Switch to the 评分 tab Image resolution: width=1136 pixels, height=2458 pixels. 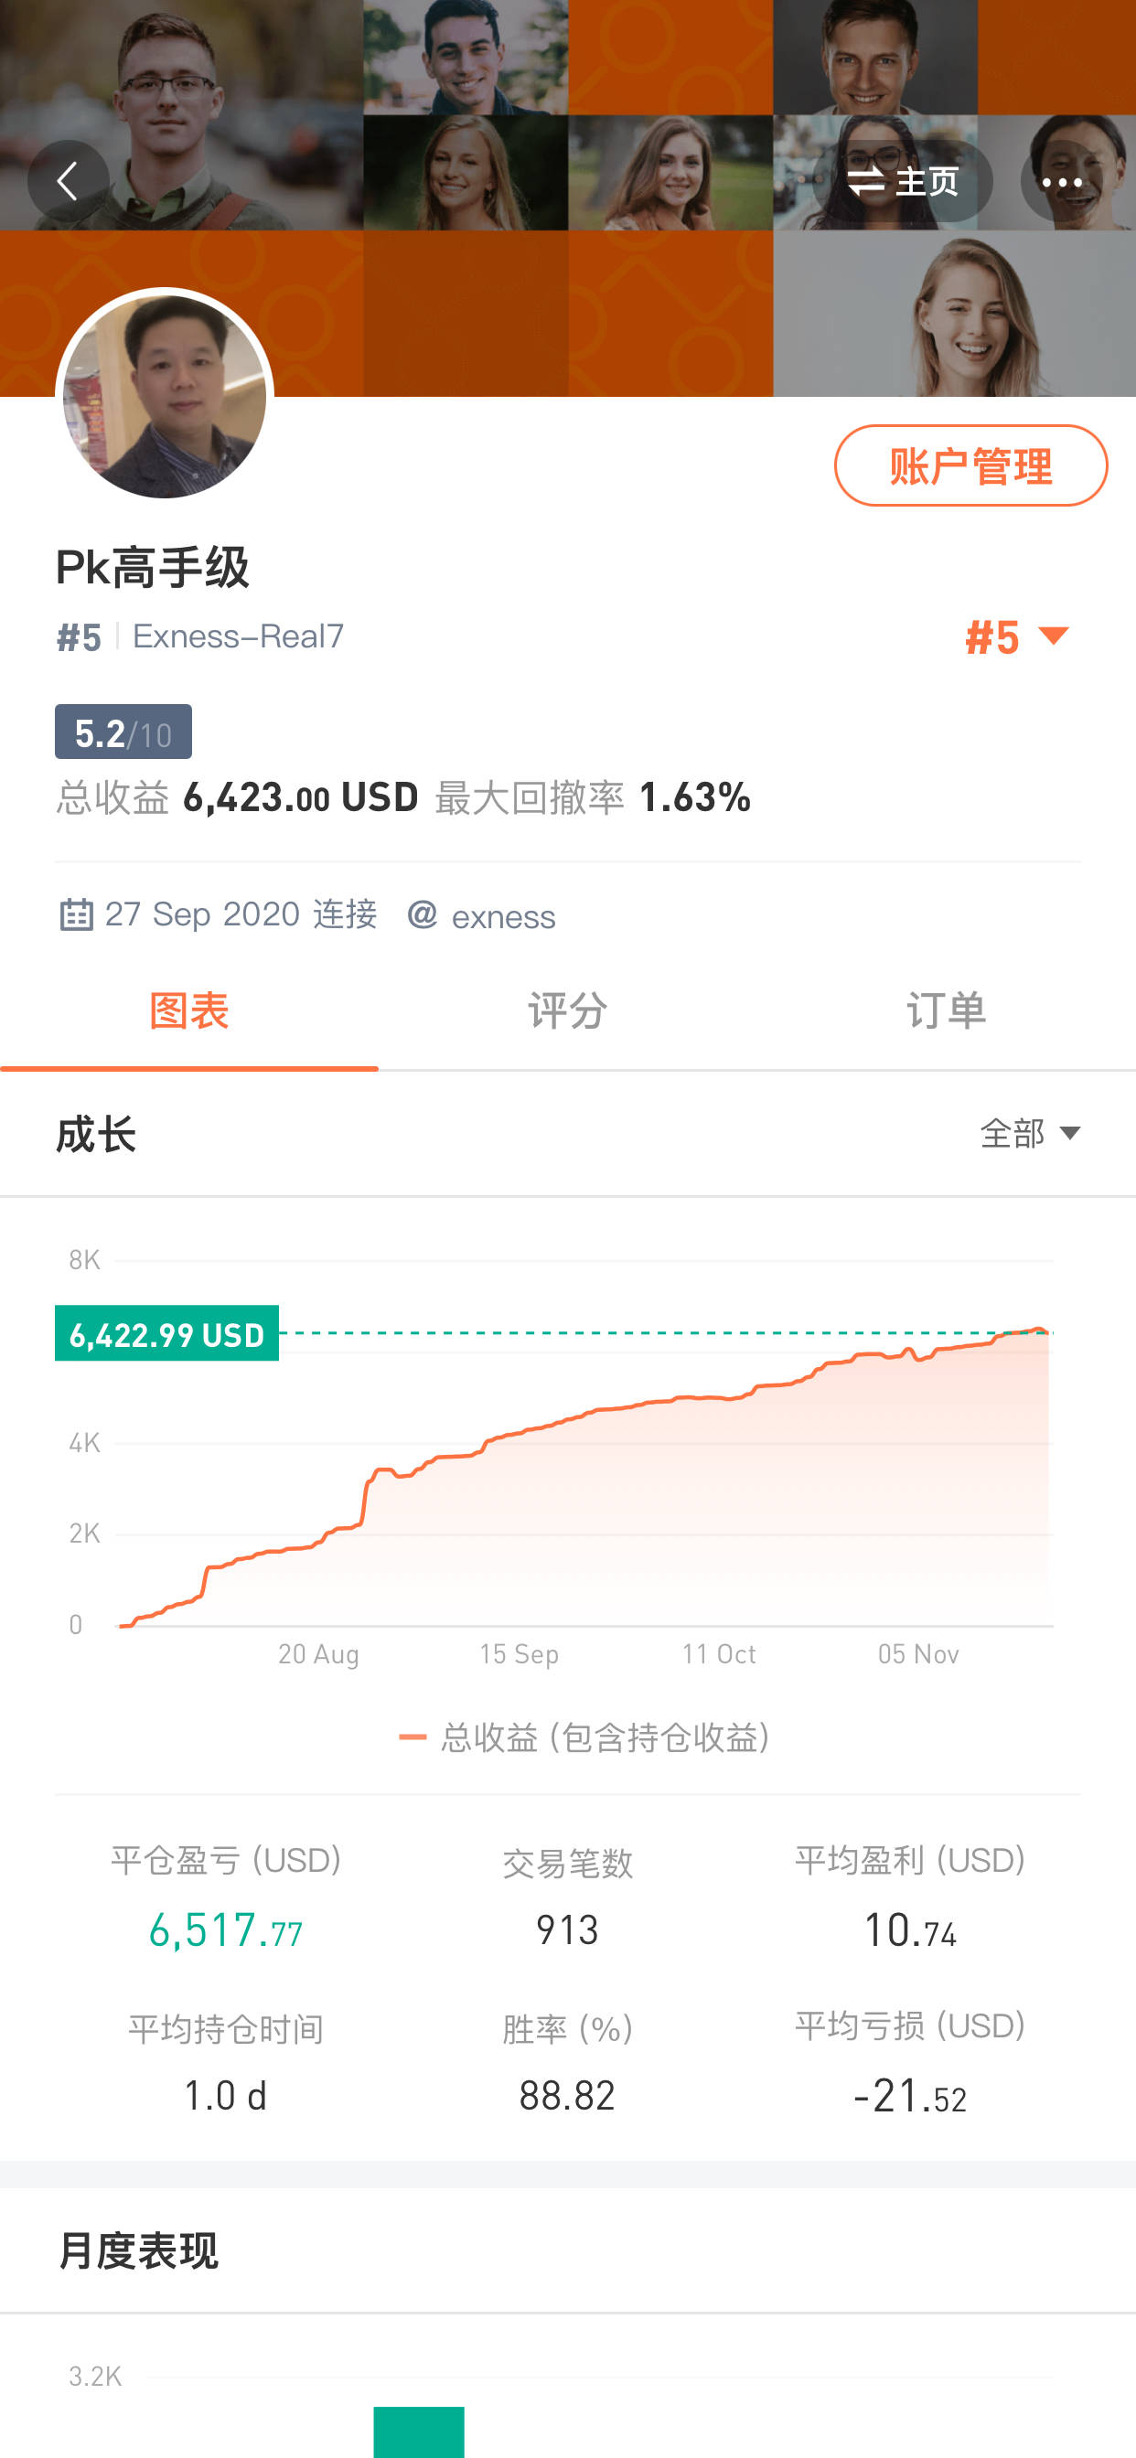coord(567,1011)
